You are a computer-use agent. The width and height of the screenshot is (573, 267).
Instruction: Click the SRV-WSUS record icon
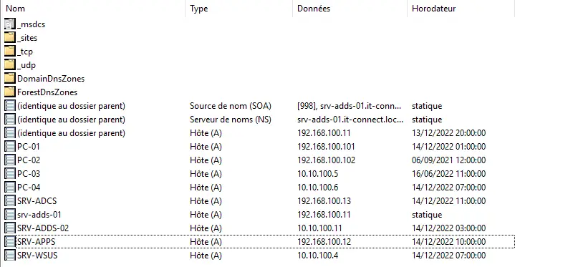(x=10, y=256)
